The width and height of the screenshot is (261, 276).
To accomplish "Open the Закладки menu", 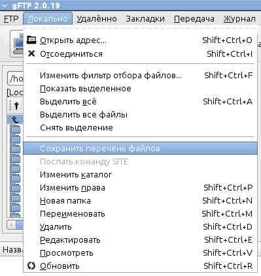I will (145, 19).
